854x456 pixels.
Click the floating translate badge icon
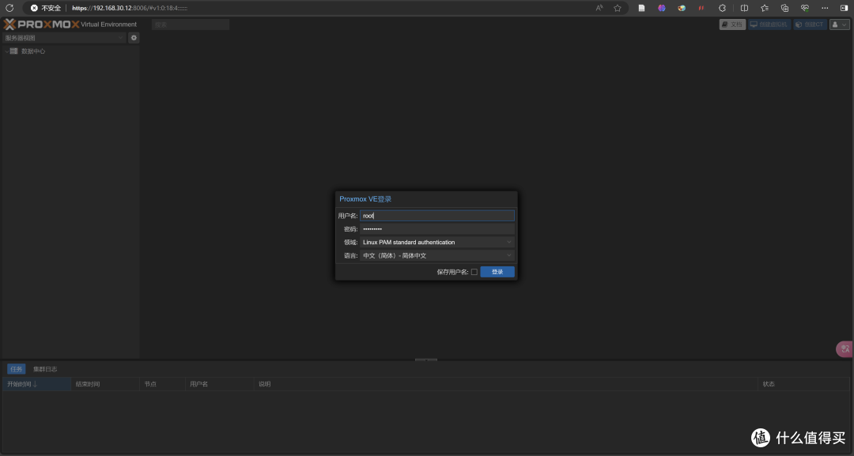coord(845,349)
